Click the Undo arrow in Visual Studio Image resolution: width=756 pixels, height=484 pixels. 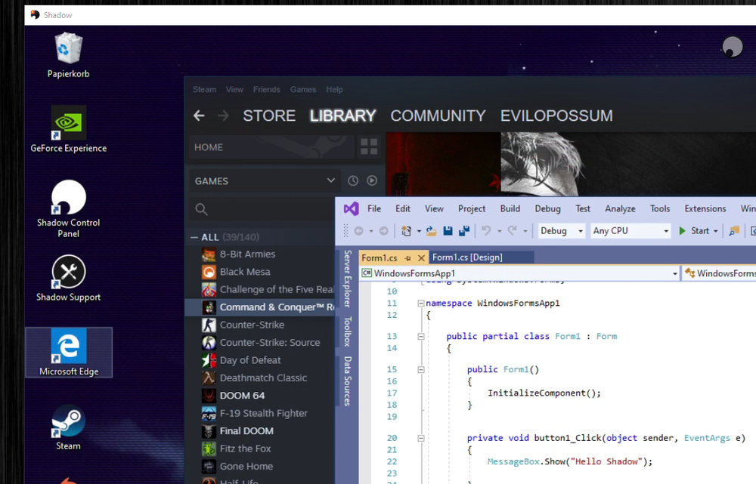(486, 231)
